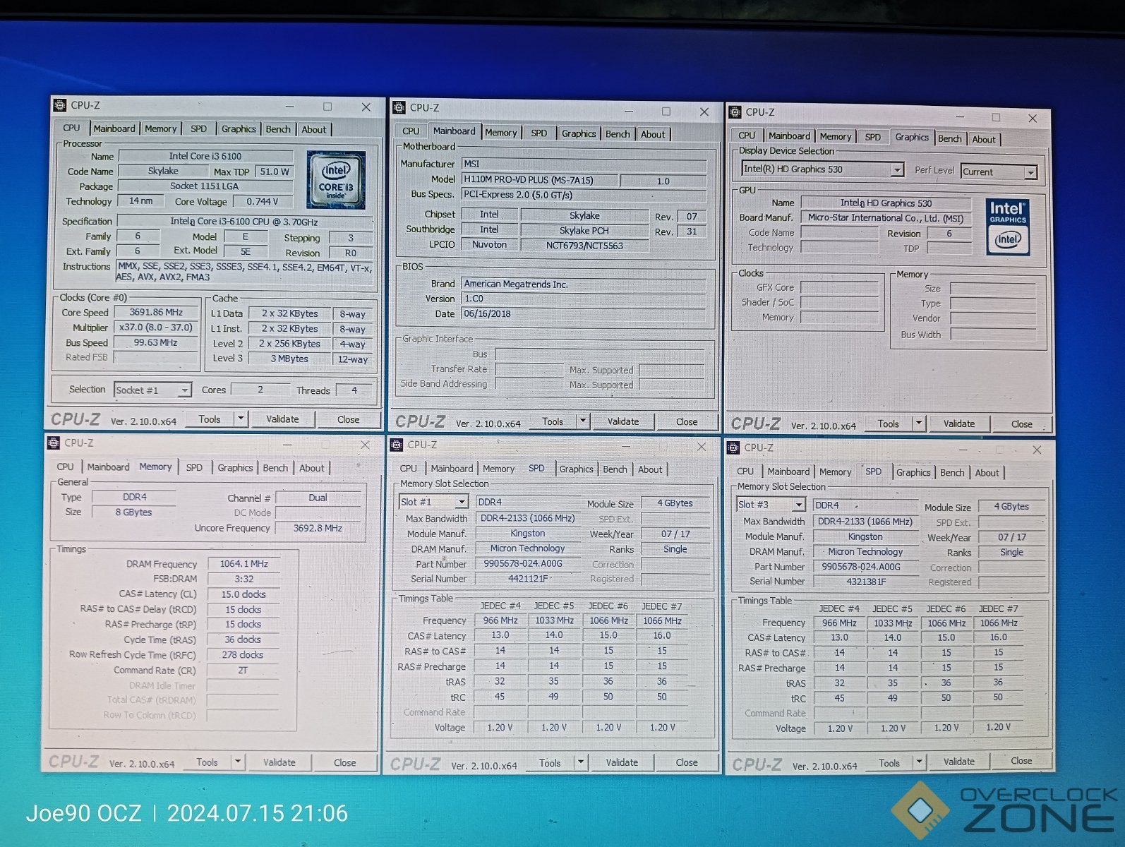Click the motherboard Model field H110M PRO-VD PLUS
The height and width of the screenshot is (847, 1125).
(x=540, y=180)
